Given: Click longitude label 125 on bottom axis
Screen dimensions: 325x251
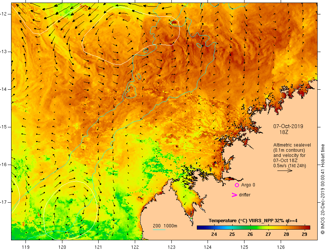Looking at the screenshot, I should point(244,247).
